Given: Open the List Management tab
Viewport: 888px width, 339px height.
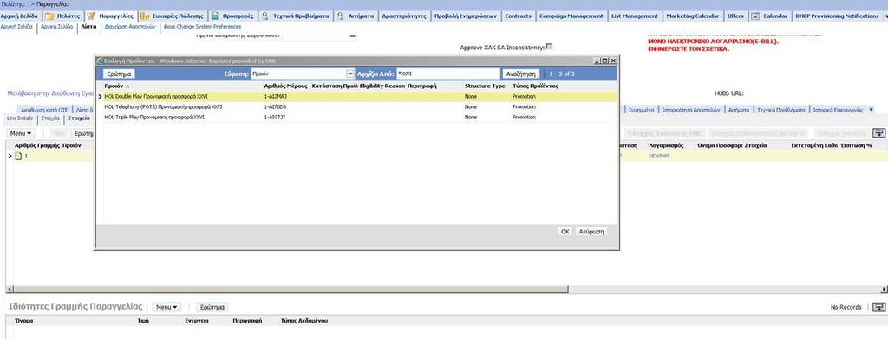Looking at the screenshot, I should 634,16.
